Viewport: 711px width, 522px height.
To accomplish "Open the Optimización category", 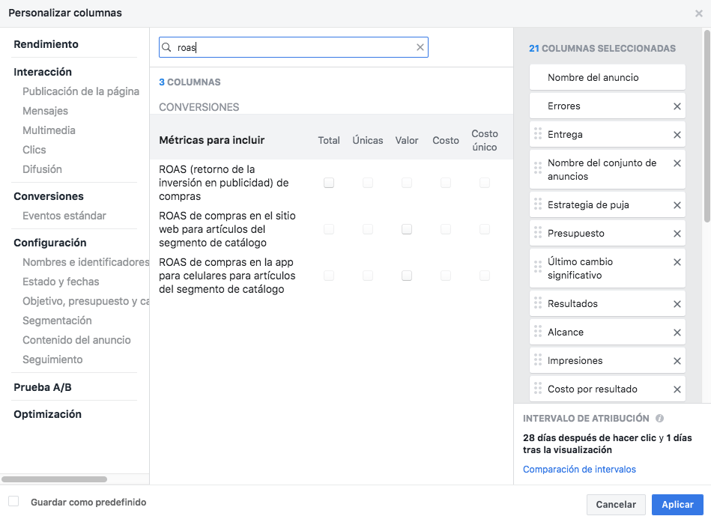I will [48, 414].
